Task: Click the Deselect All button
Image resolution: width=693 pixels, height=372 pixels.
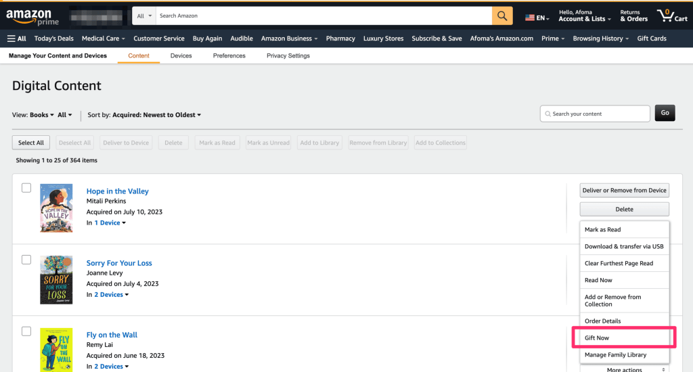Action: click(74, 142)
